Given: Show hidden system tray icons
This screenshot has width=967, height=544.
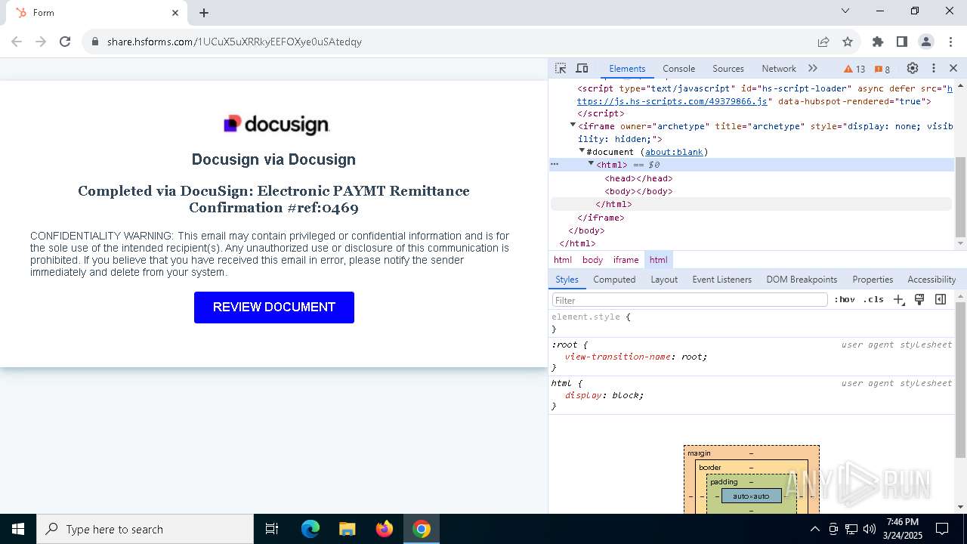Looking at the screenshot, I should (814, 529).
